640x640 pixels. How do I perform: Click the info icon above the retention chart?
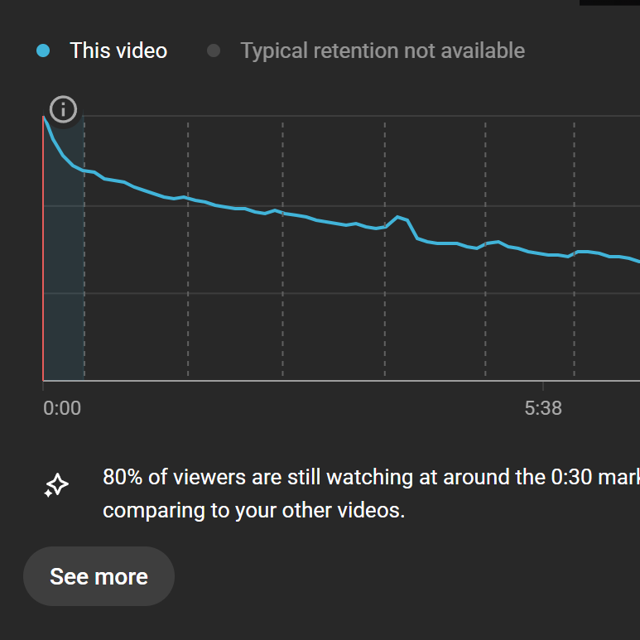pos(63,109)
